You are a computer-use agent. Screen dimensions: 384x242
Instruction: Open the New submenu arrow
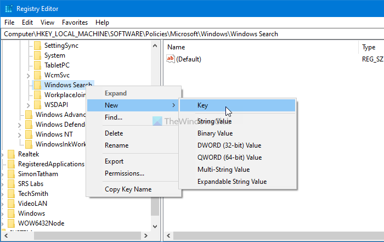[x=174, y=105]
